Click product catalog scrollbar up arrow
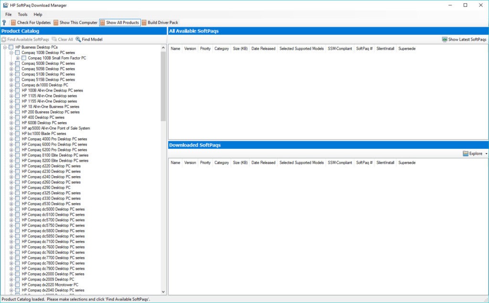The width and height of the screenshot is (489, 303). click(x=163, y=48)
